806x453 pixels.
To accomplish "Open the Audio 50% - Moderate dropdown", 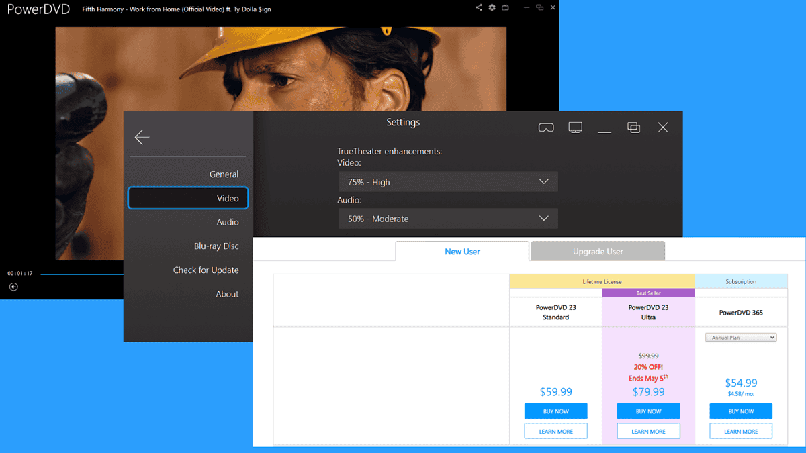I will click(x=448, y=219).
